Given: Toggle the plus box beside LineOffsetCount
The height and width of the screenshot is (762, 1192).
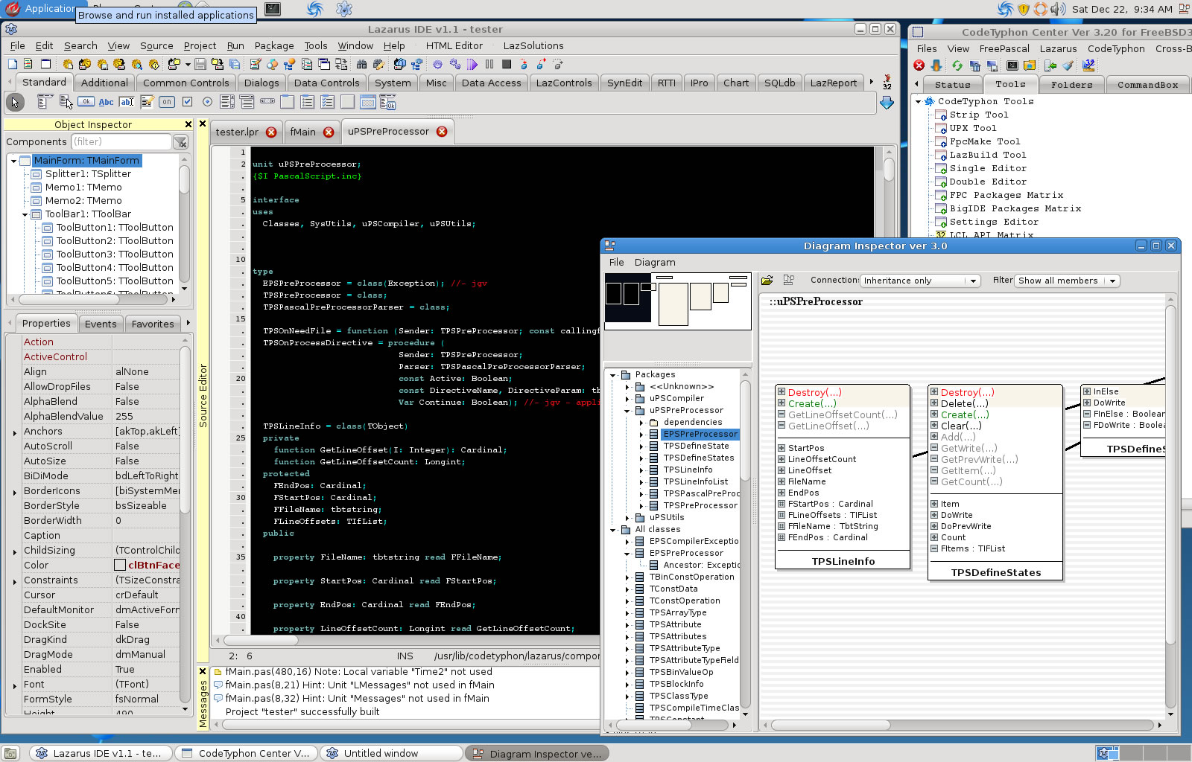Looking at the screenshot, I should pyautogui.click(x=782, y=459).
